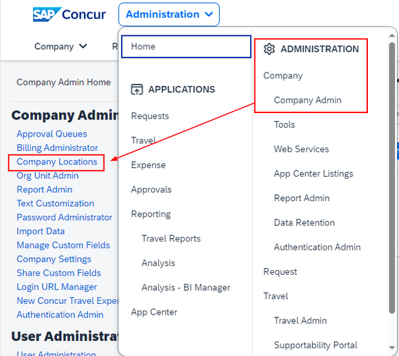Open the Approval Queues link
The image size is (399, 356).
(x=52, y=134)
